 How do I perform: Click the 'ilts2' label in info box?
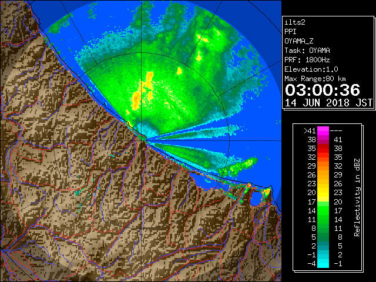[x=295, y=22]
